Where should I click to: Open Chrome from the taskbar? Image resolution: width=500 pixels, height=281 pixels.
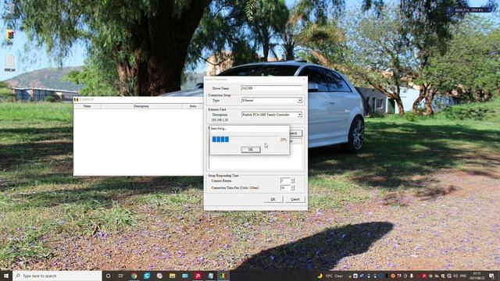[x=134, y=276]
